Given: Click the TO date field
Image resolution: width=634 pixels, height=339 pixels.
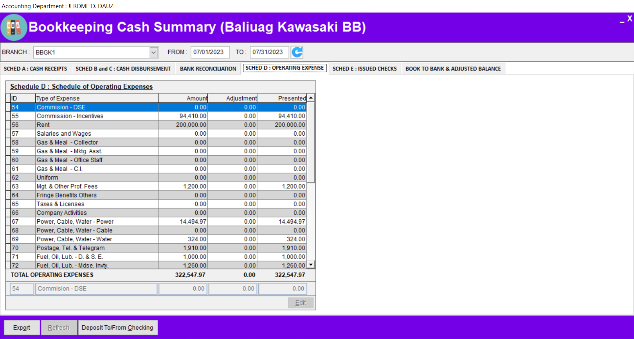Looking at the screenshot, I should click(x=269, y=52).
